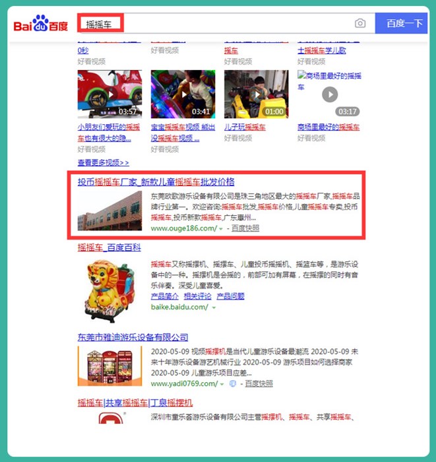
Task: Open 产品问题 sublink
Action: point(230,296)
